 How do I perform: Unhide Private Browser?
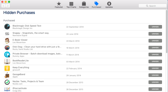pyautogui.click(x=155, y=54)
